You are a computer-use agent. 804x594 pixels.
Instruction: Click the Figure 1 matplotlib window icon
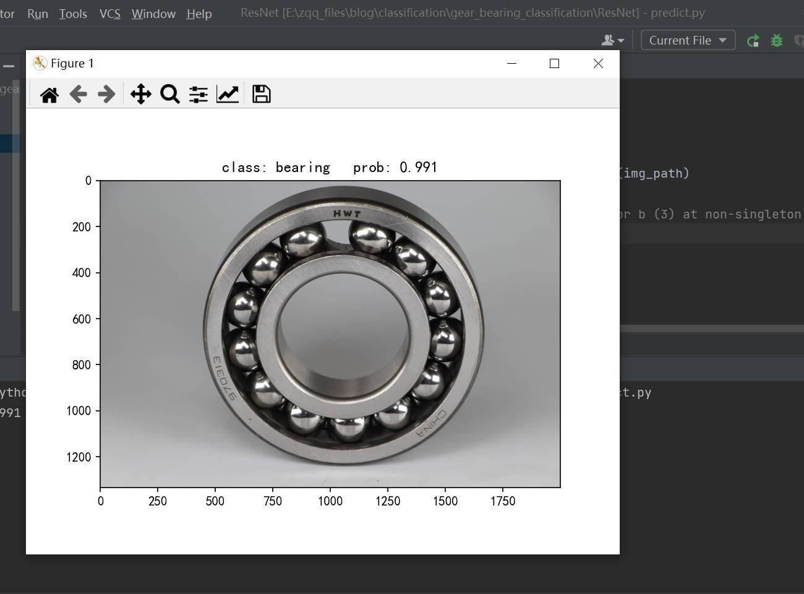tap(40, 64)
